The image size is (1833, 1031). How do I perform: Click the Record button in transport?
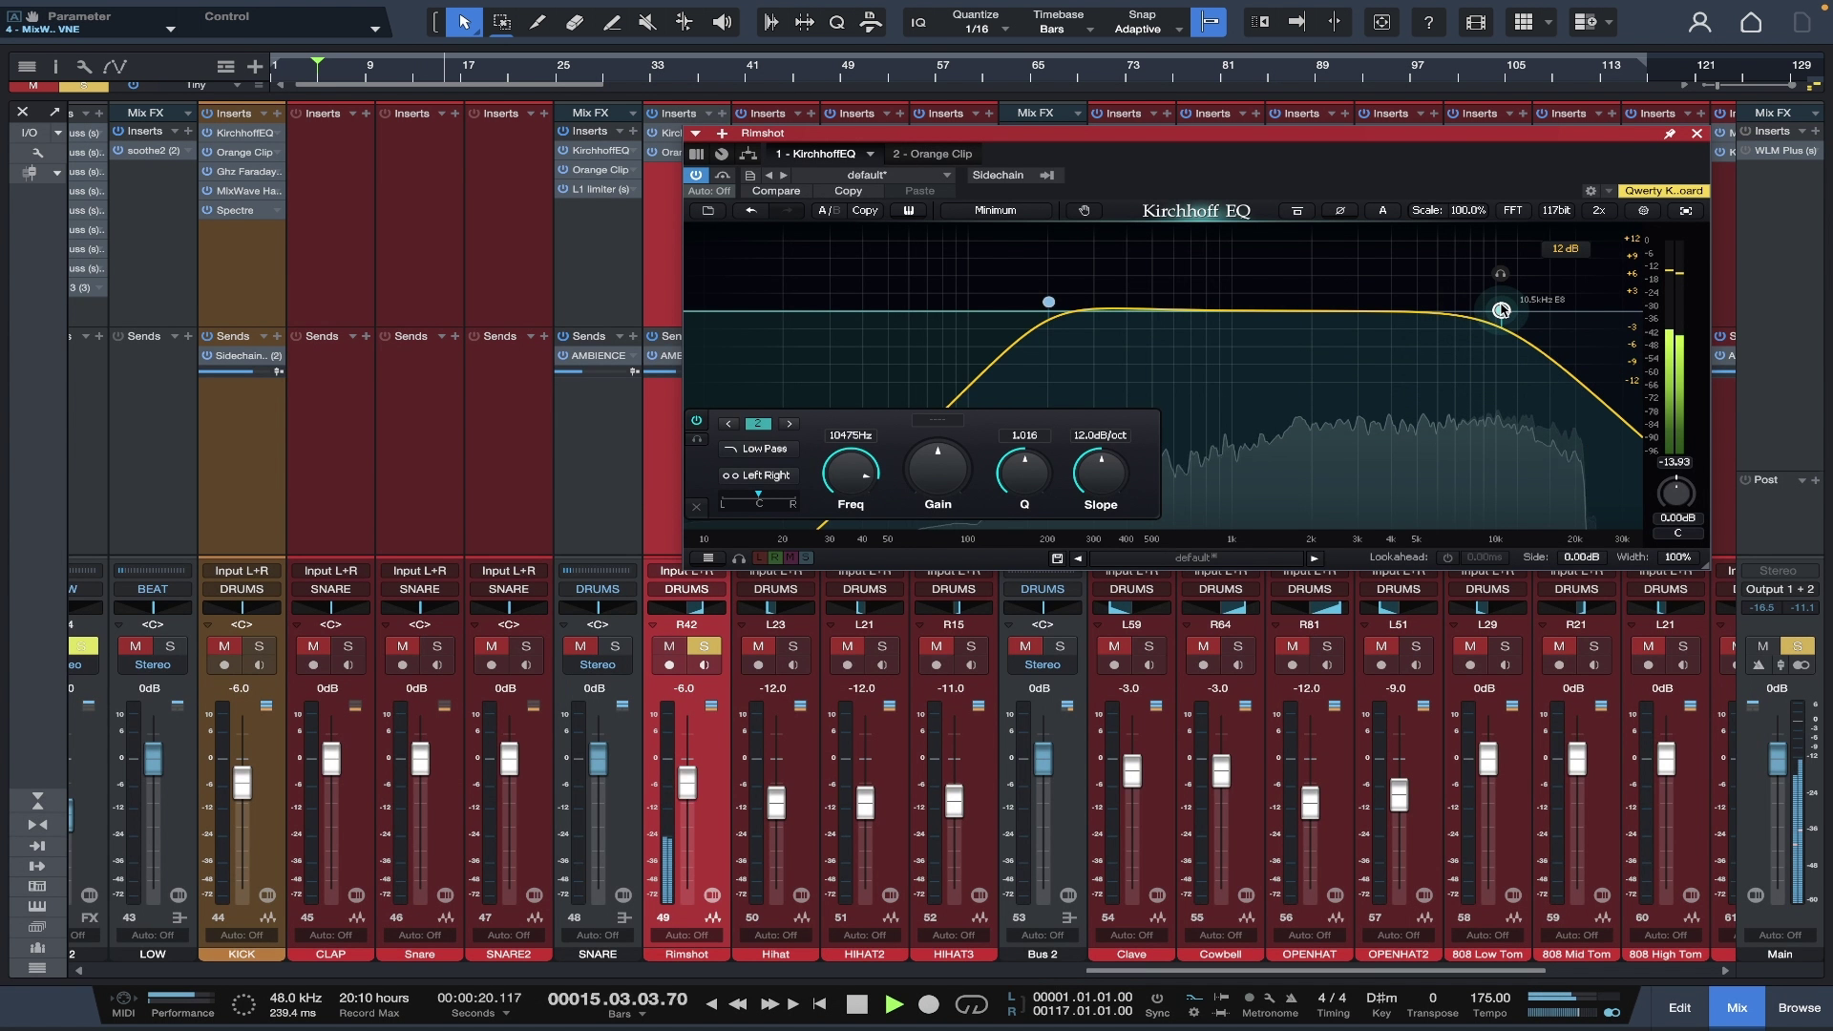coord(928,1004)
